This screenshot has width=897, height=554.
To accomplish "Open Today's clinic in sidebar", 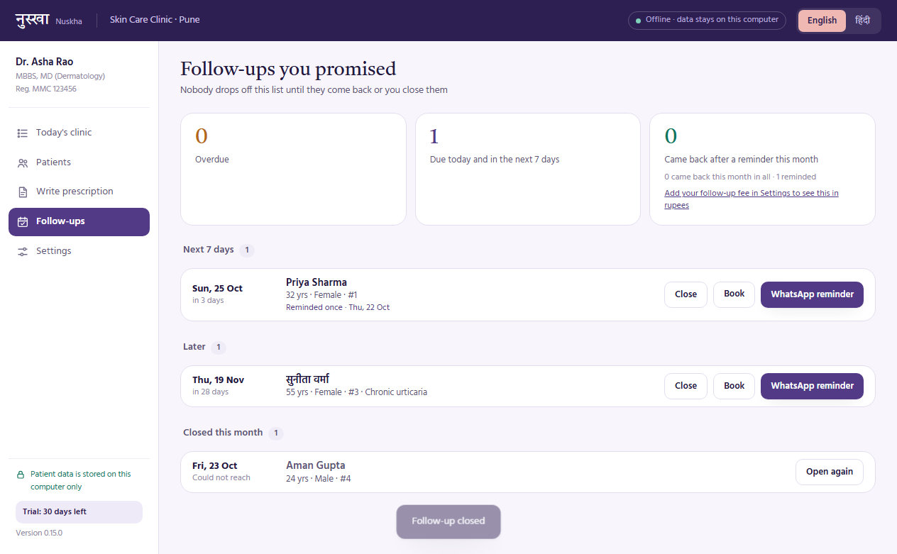I will point(79,133).
